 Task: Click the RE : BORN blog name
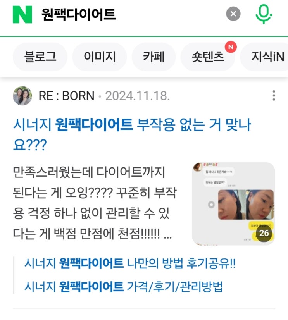tap(67, 96)
